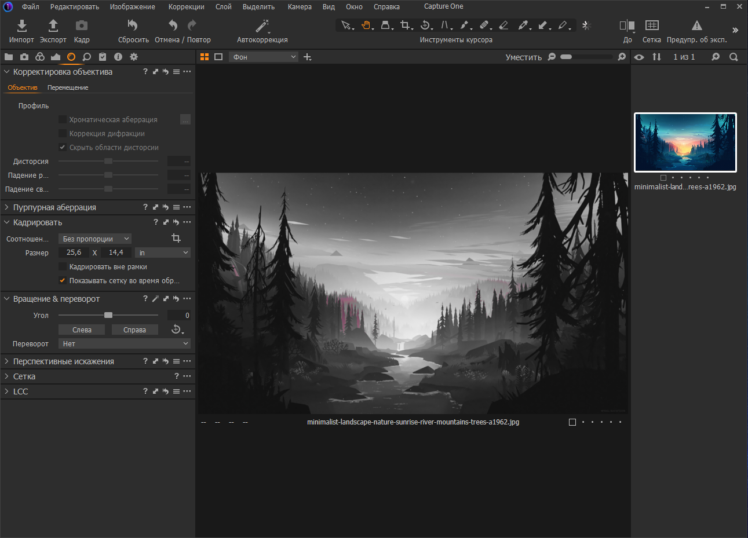
Task: Open the Color circles tool tab
Action: click(x=40, y=57)
